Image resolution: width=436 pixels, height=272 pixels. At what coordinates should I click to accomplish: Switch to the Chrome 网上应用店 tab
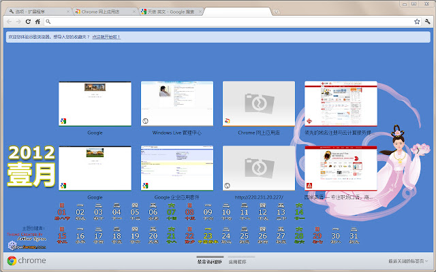coord(104,12)
